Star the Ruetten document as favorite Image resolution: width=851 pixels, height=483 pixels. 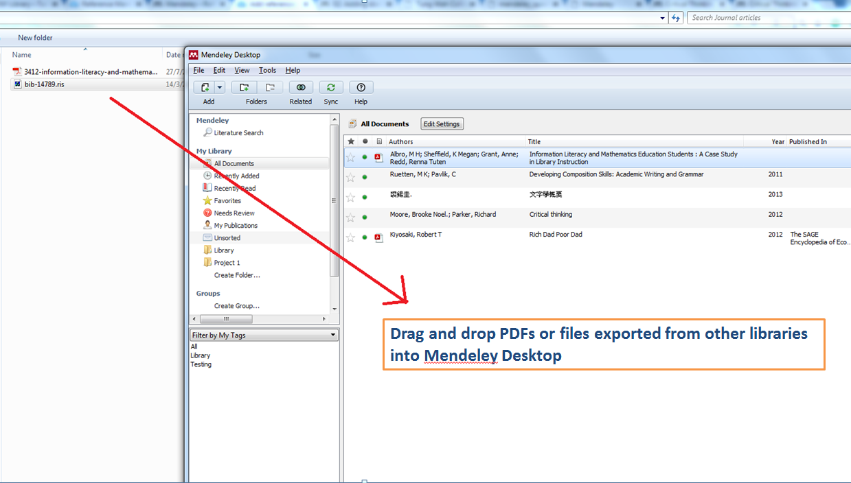(351, 178)
